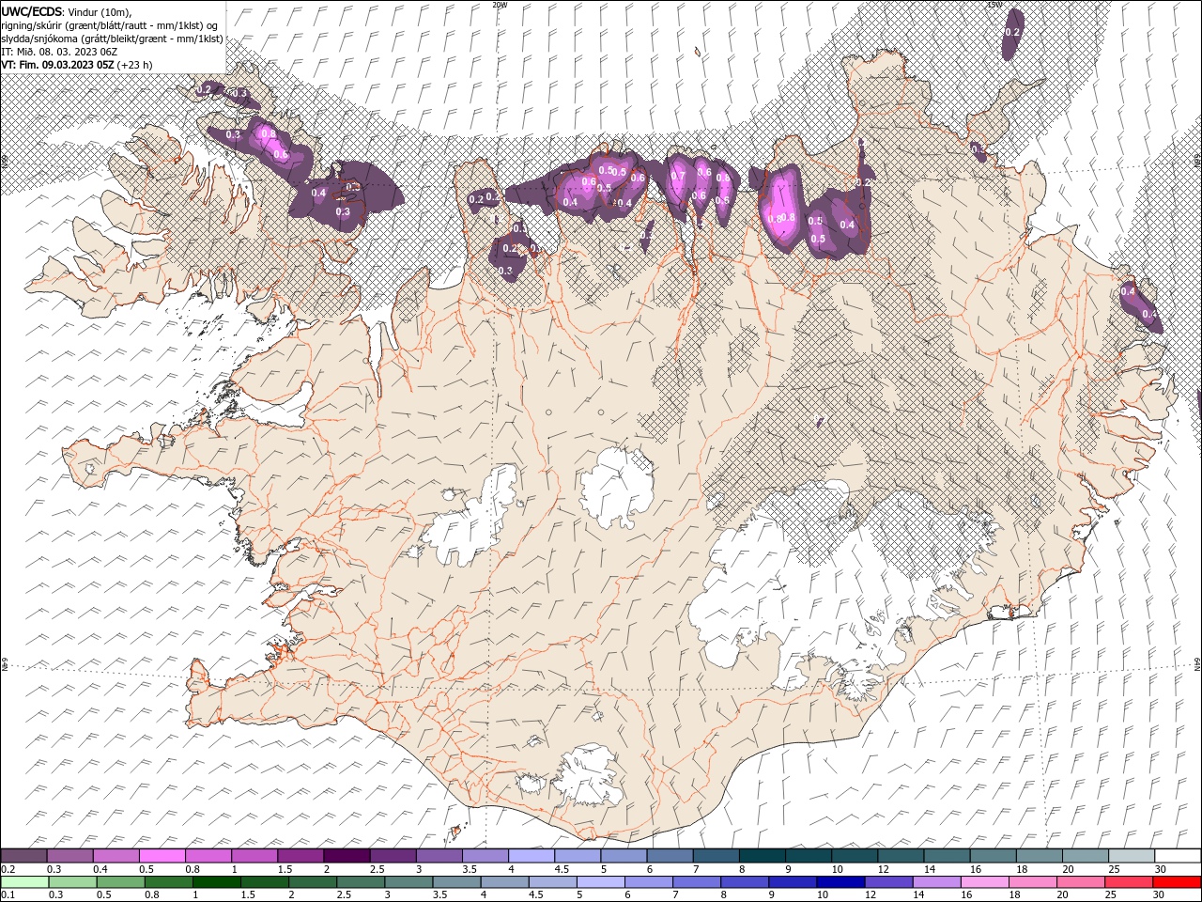Click the '0.2' value in the top-right offshore patch
1202x902 pixels.
tap(1012, 32)
